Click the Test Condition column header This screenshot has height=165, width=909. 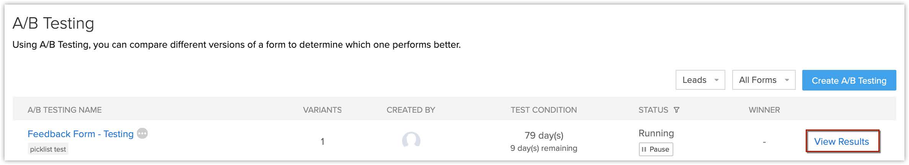[543, 110]
